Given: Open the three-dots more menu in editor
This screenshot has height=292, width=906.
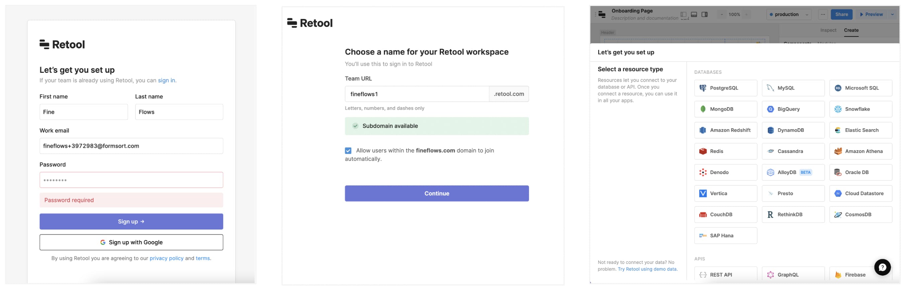Looking at the screenshot, I should click(x=823, y=14).
